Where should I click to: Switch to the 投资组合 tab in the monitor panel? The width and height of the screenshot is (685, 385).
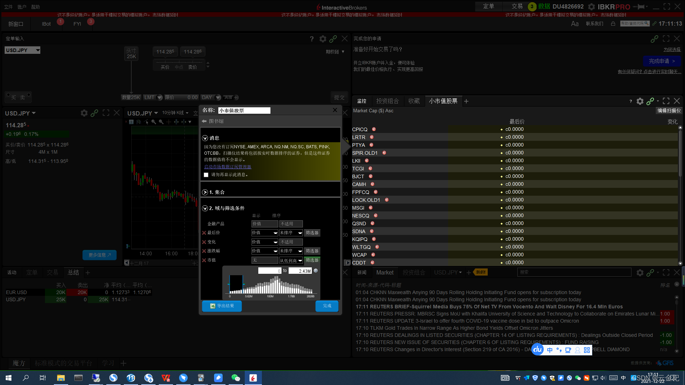tap(387, 101)
